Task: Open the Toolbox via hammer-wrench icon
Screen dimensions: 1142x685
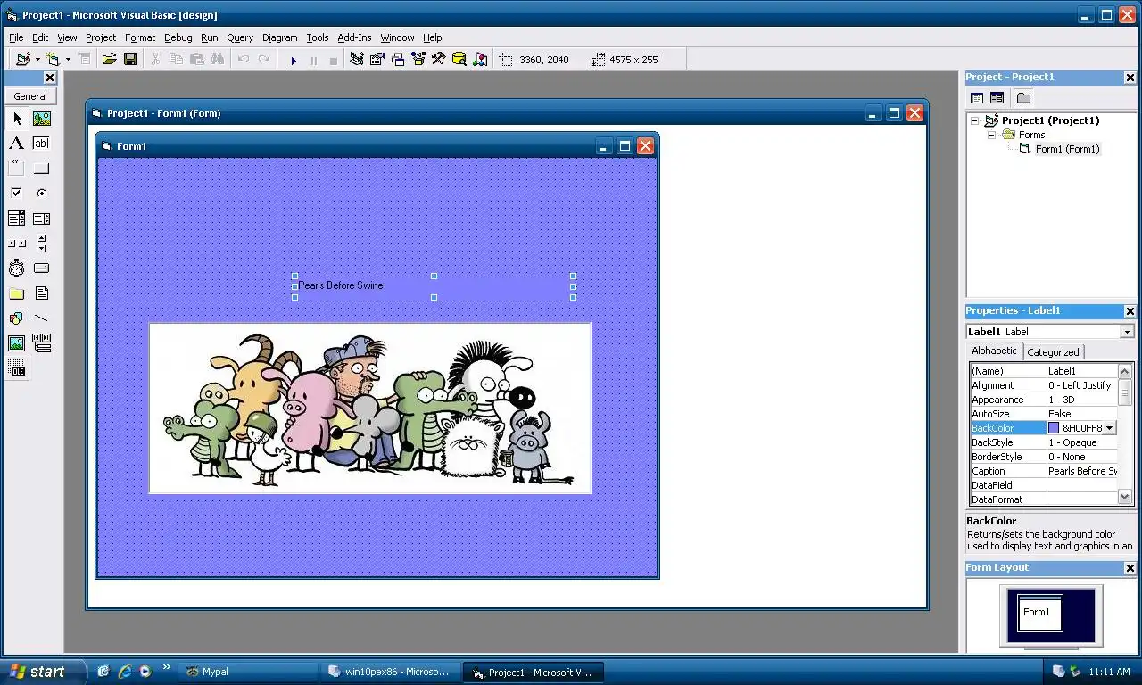Action: click(x=439, y=60)
